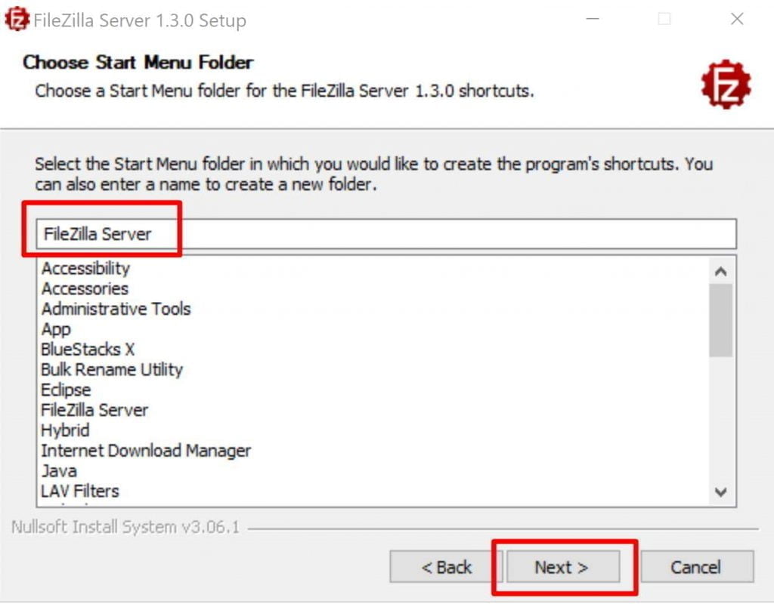
Task: Select BlueStacks X from the list
Action: (x=88, y=350)
